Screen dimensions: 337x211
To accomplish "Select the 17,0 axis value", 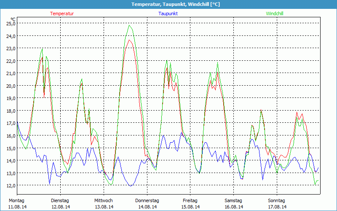I will pos(11,123).
